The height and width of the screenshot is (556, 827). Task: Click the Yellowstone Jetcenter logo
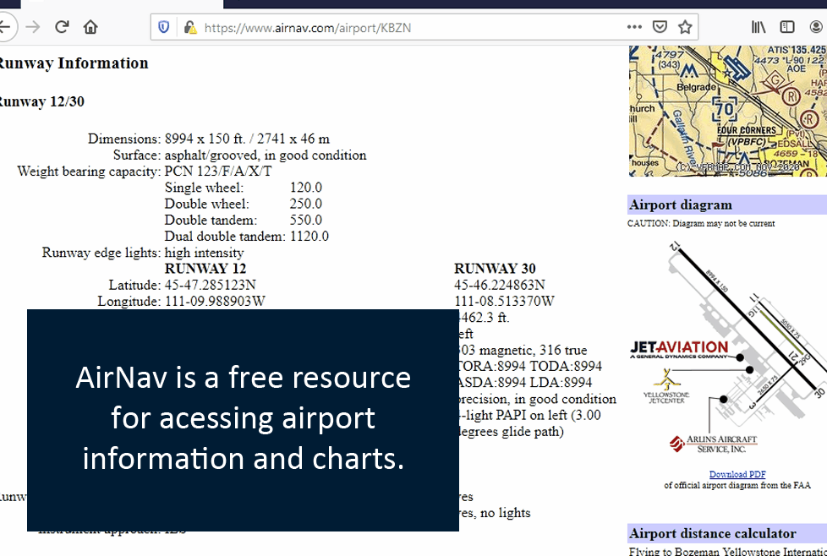tap(666, 386)
